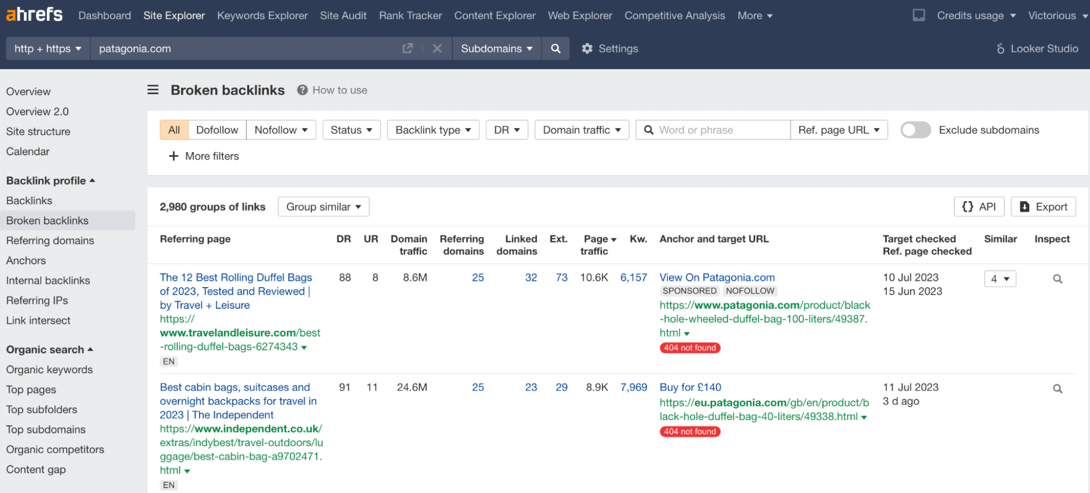The width and height of the screenshot is (1090, 493).
Task: Expand eu.patagonia.com target URL arrow
Action: [864, 417]
